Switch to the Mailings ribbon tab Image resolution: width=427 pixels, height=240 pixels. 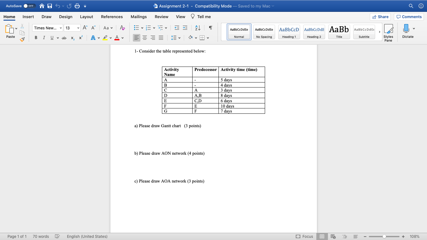pos(138,17)
